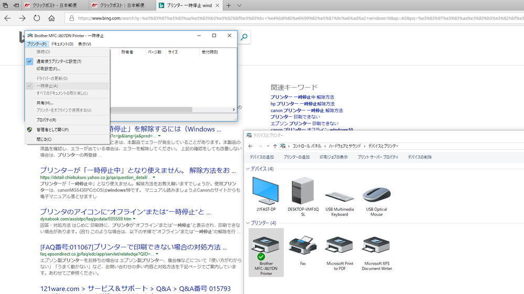This screenshot has height=294, width=524.
Task: Open link canon プリンター 一時停止 解除方法
Action: [x=306, y=111]
